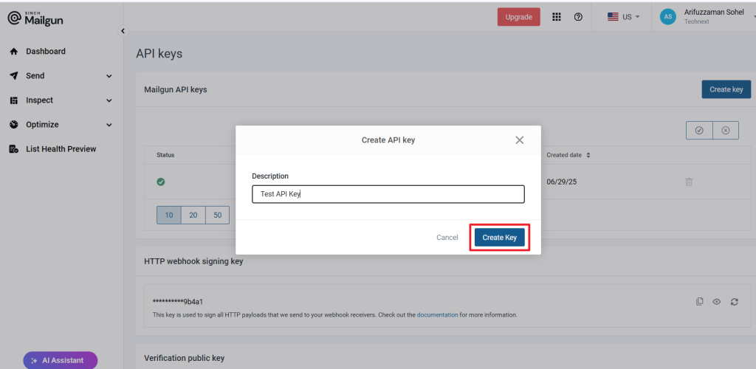Click the Mailgun logo

pos(35,18)
